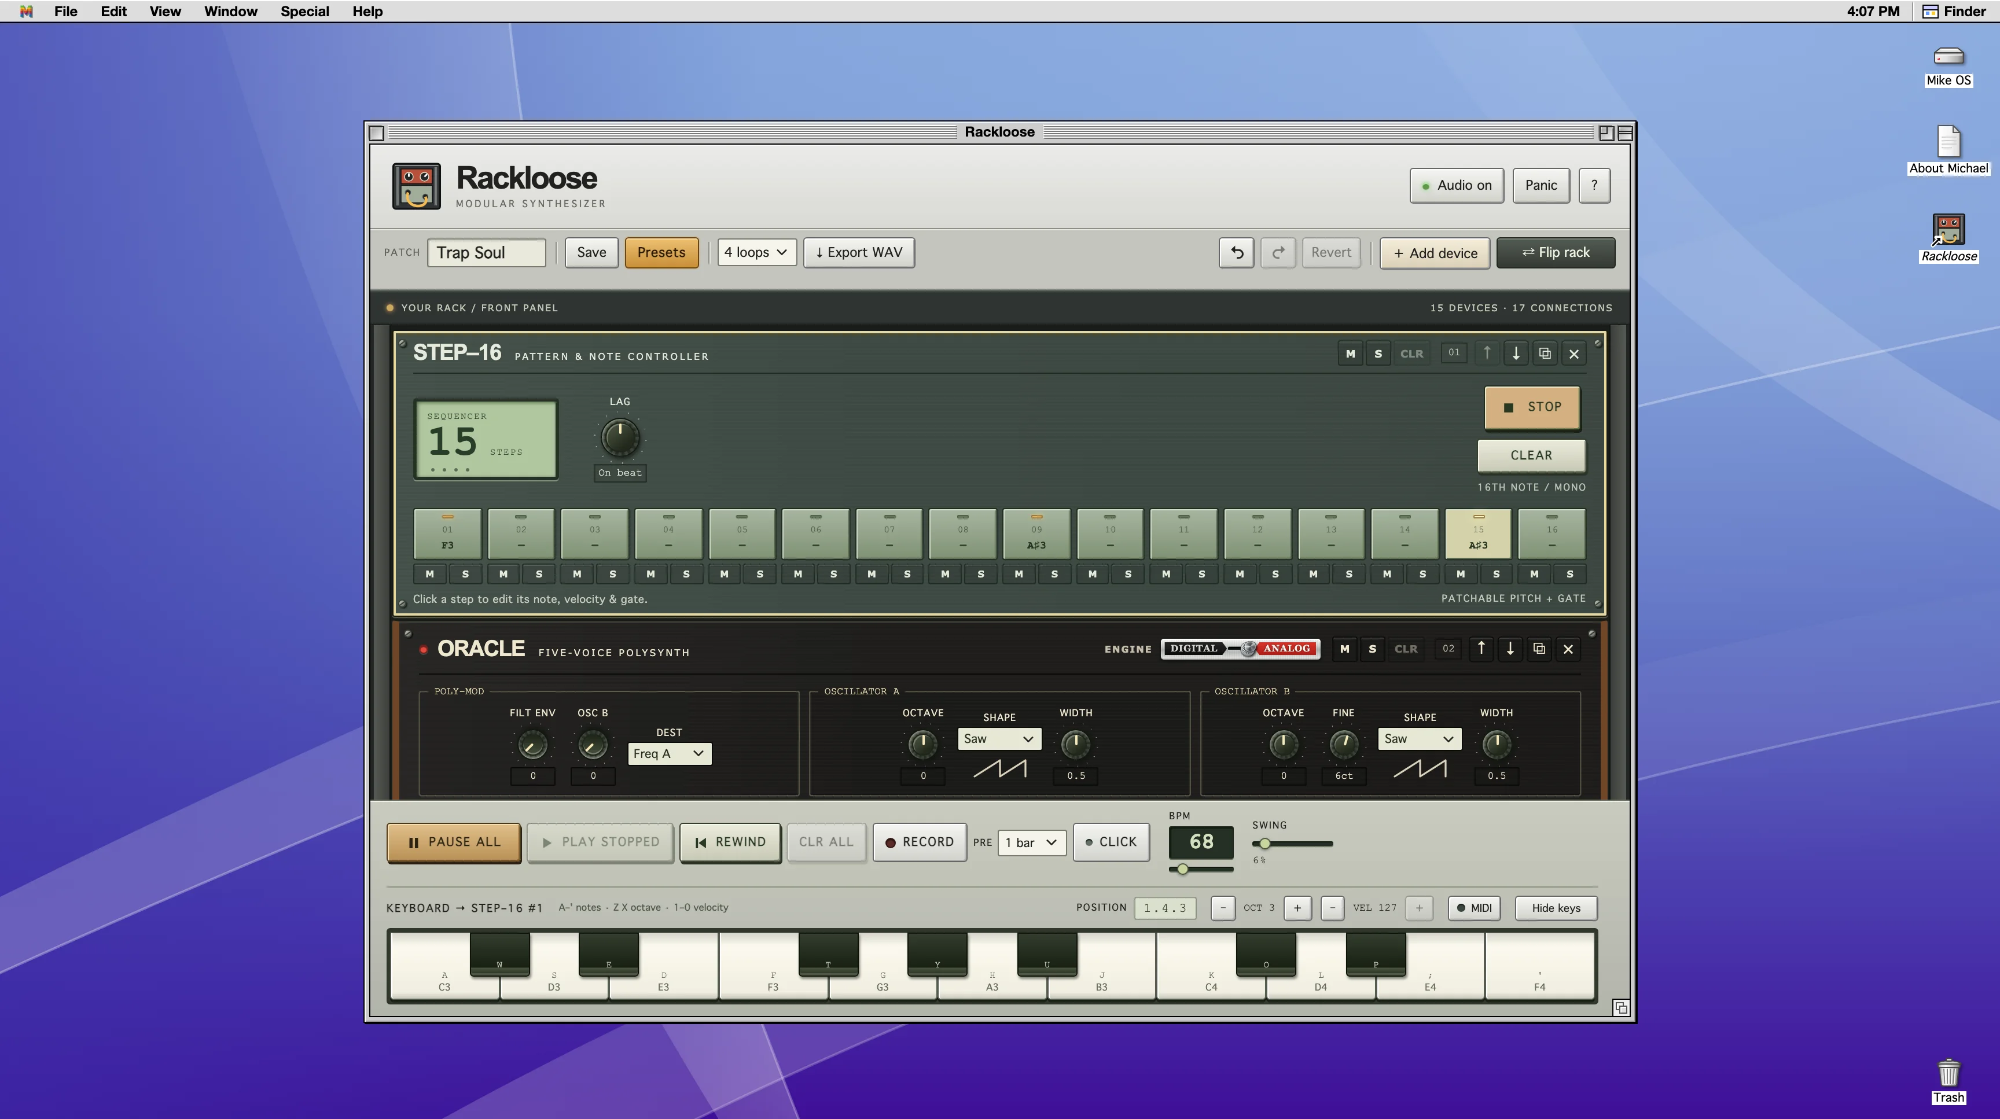This screenshot has height=1119, width=2000.
Task: Click the Presets button
Action: [x=661, y=253]
